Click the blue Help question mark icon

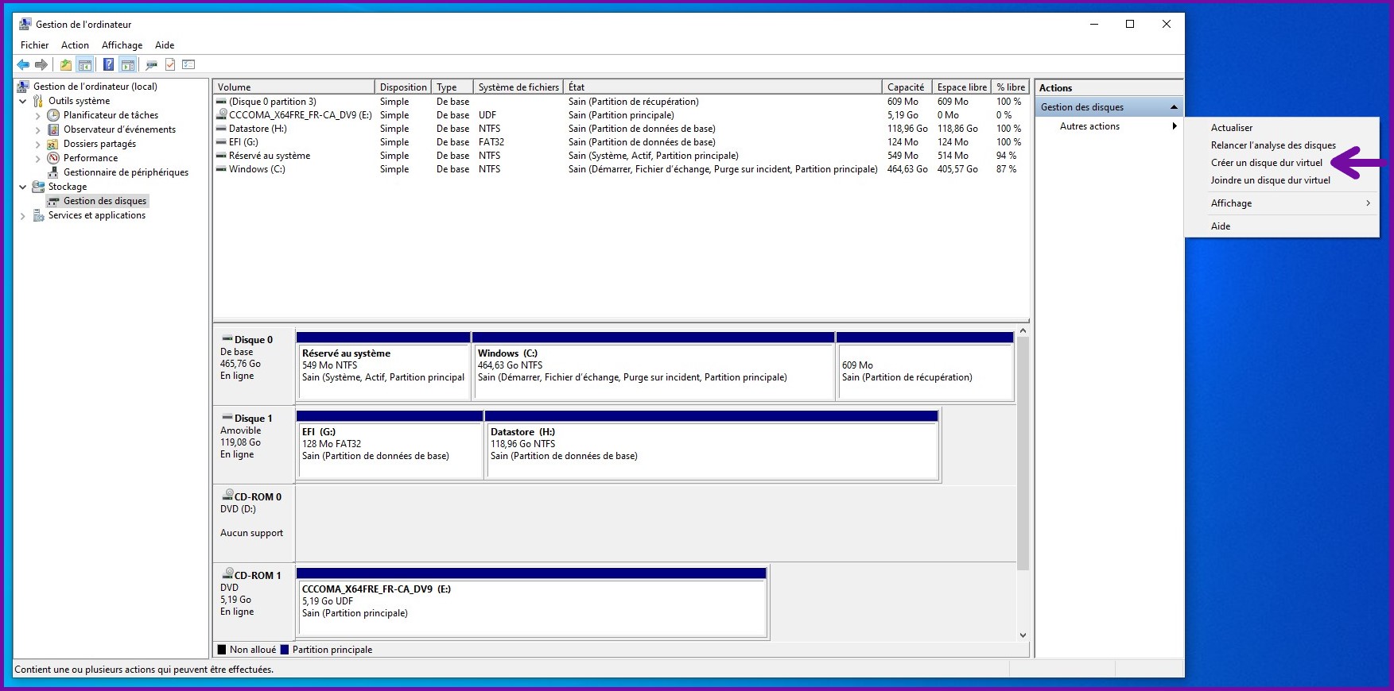[108, 65]
